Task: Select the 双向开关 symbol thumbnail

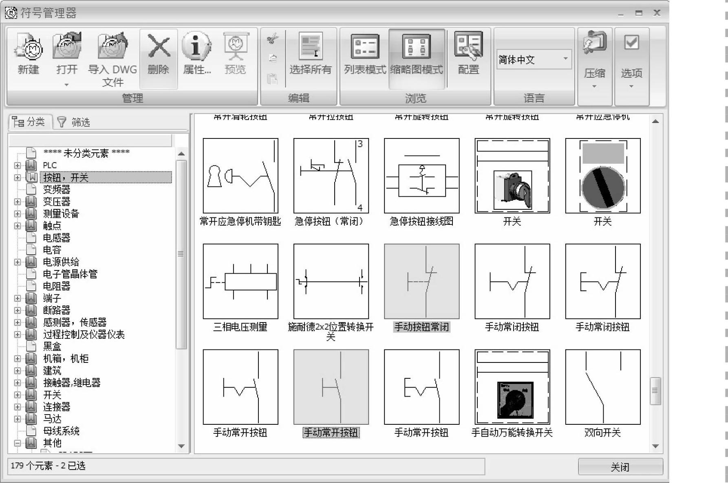Action: (x=602, y=388)
